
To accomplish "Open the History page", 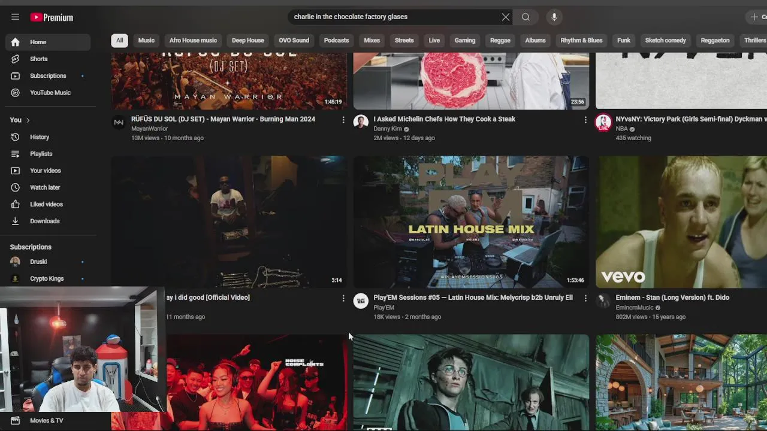I will [48, 137].
